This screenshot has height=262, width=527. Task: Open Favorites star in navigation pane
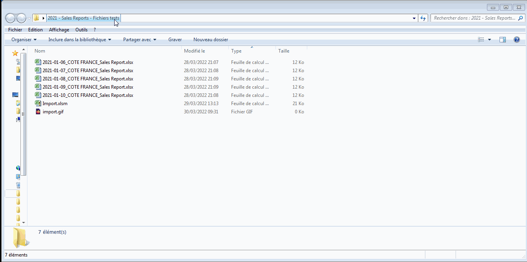[15, 53]
